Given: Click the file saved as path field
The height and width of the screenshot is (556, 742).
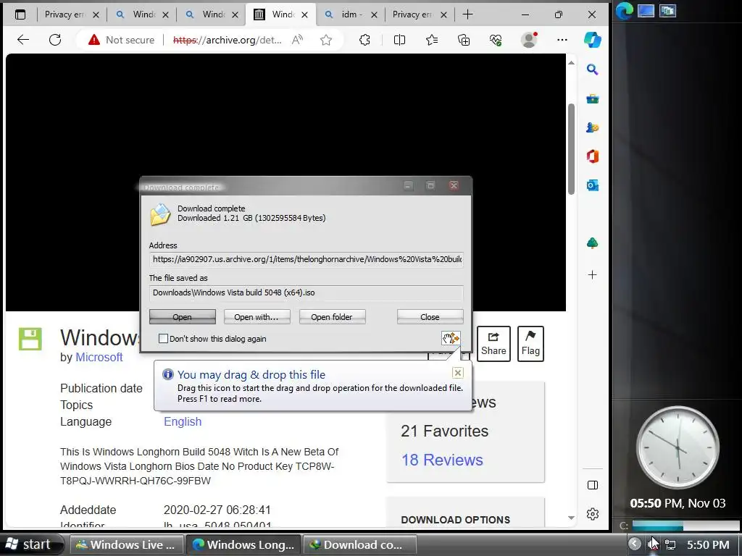Looking at the screenshot, I should [307, 292].
